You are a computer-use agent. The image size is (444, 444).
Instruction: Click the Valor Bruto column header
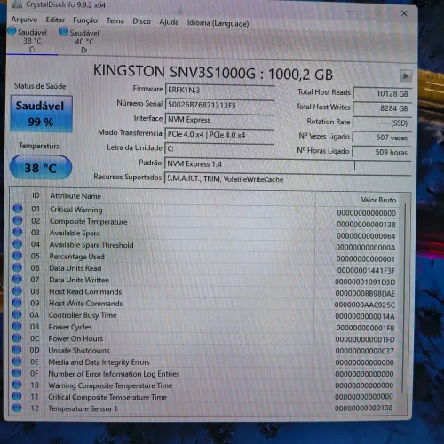tap(378, 200)
